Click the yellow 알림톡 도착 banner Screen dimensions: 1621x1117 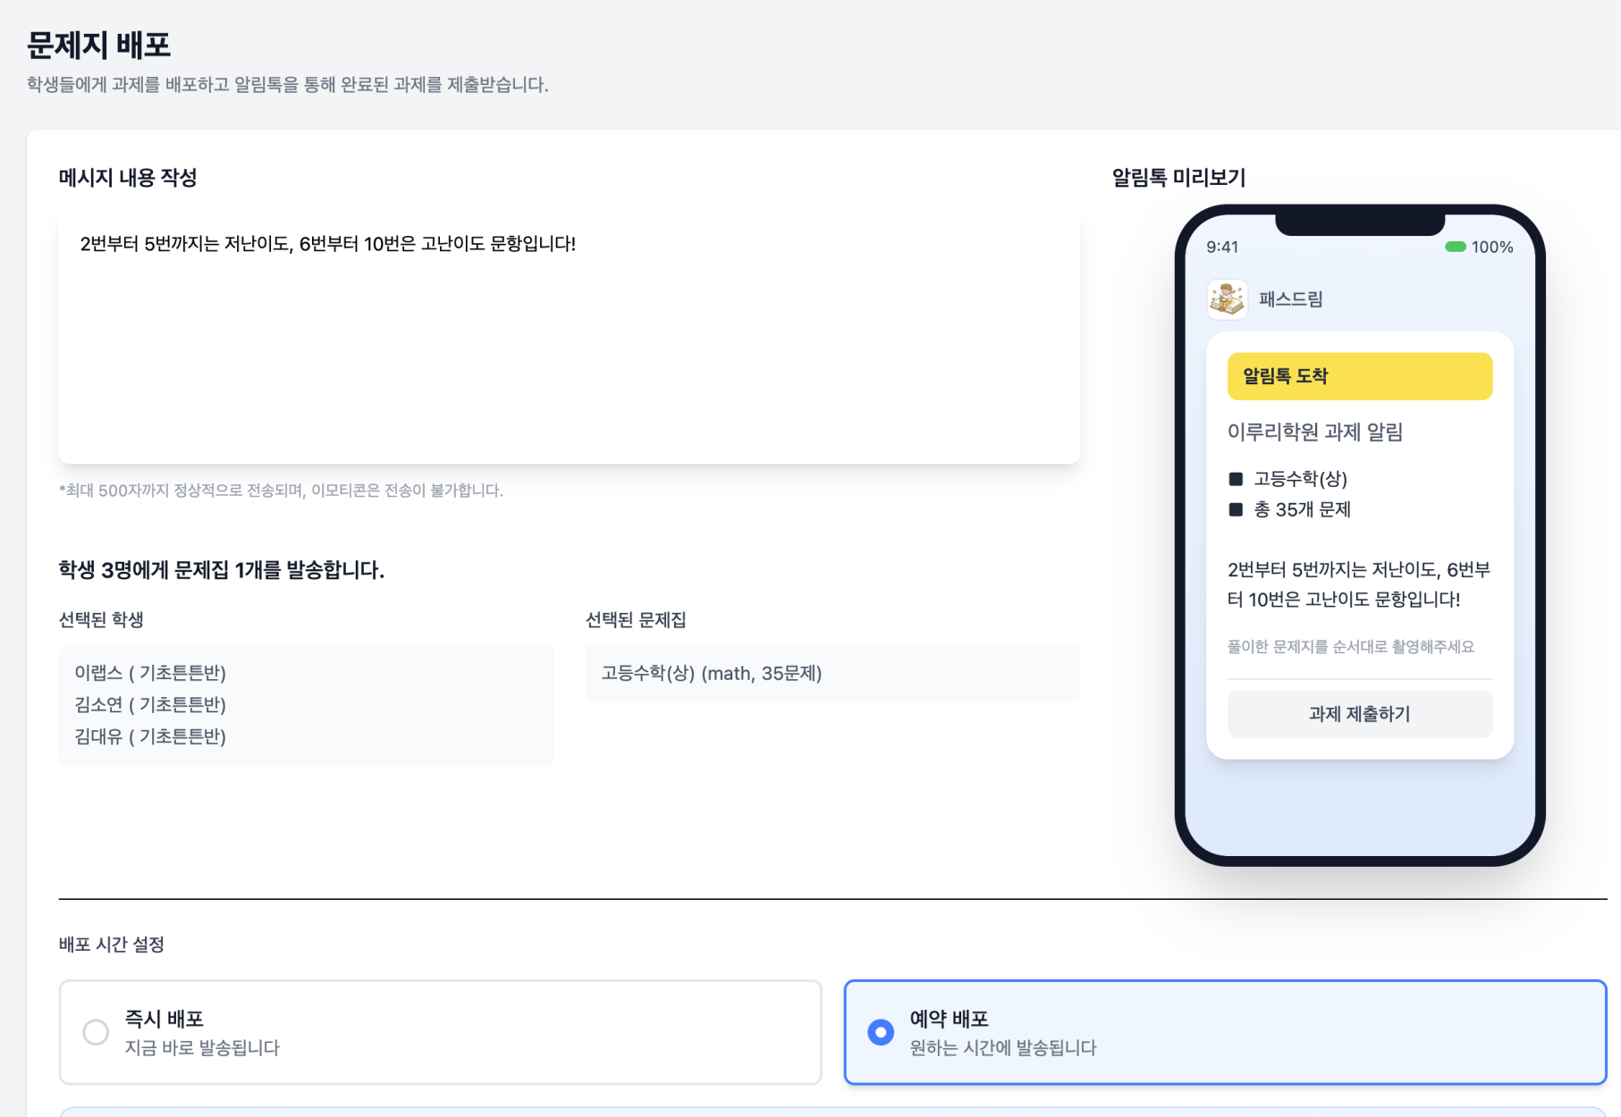1359,376
